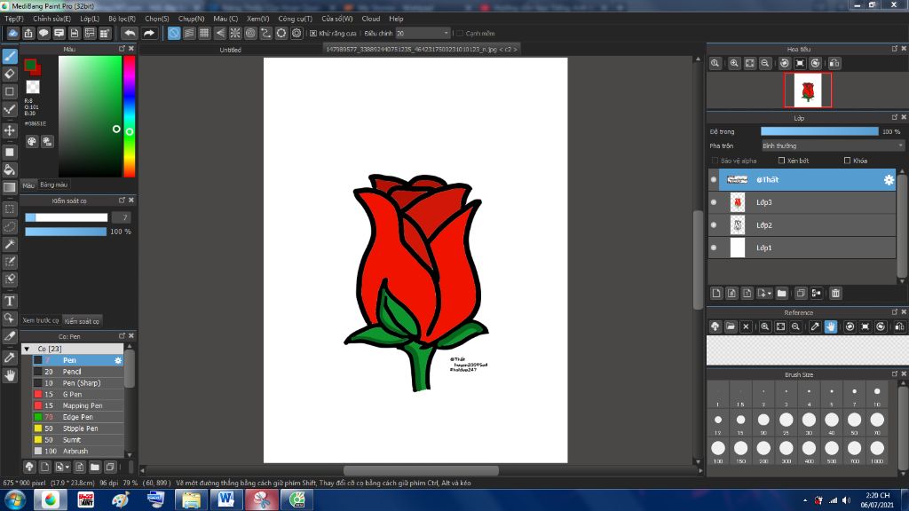This screenshot has width=909, height=511.
Task: Choose brush size 1000 preset
Action: (876, 451)
